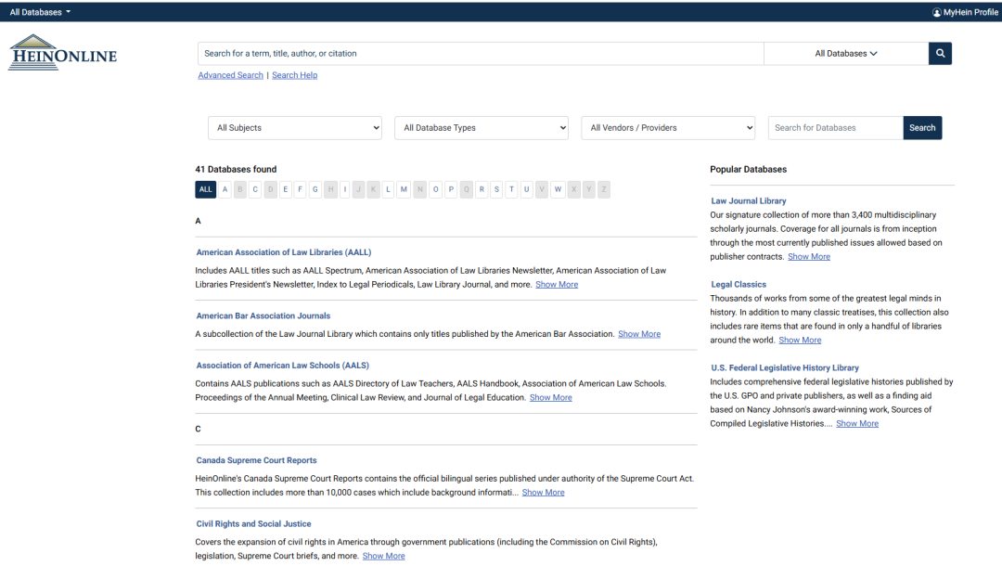Open the MyHein Profile menu

point(965,12)
